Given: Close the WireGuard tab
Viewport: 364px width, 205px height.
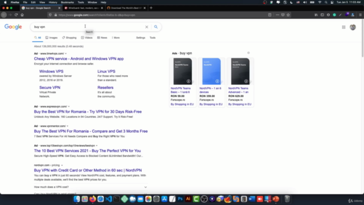Looking at the screenshot, I should 102,8.
